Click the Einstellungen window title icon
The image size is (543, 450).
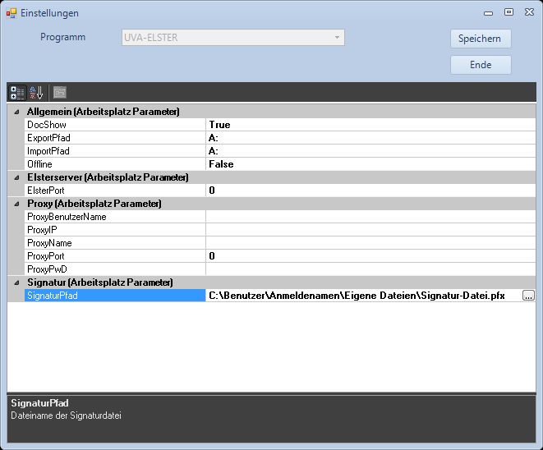tap(11, 13)
